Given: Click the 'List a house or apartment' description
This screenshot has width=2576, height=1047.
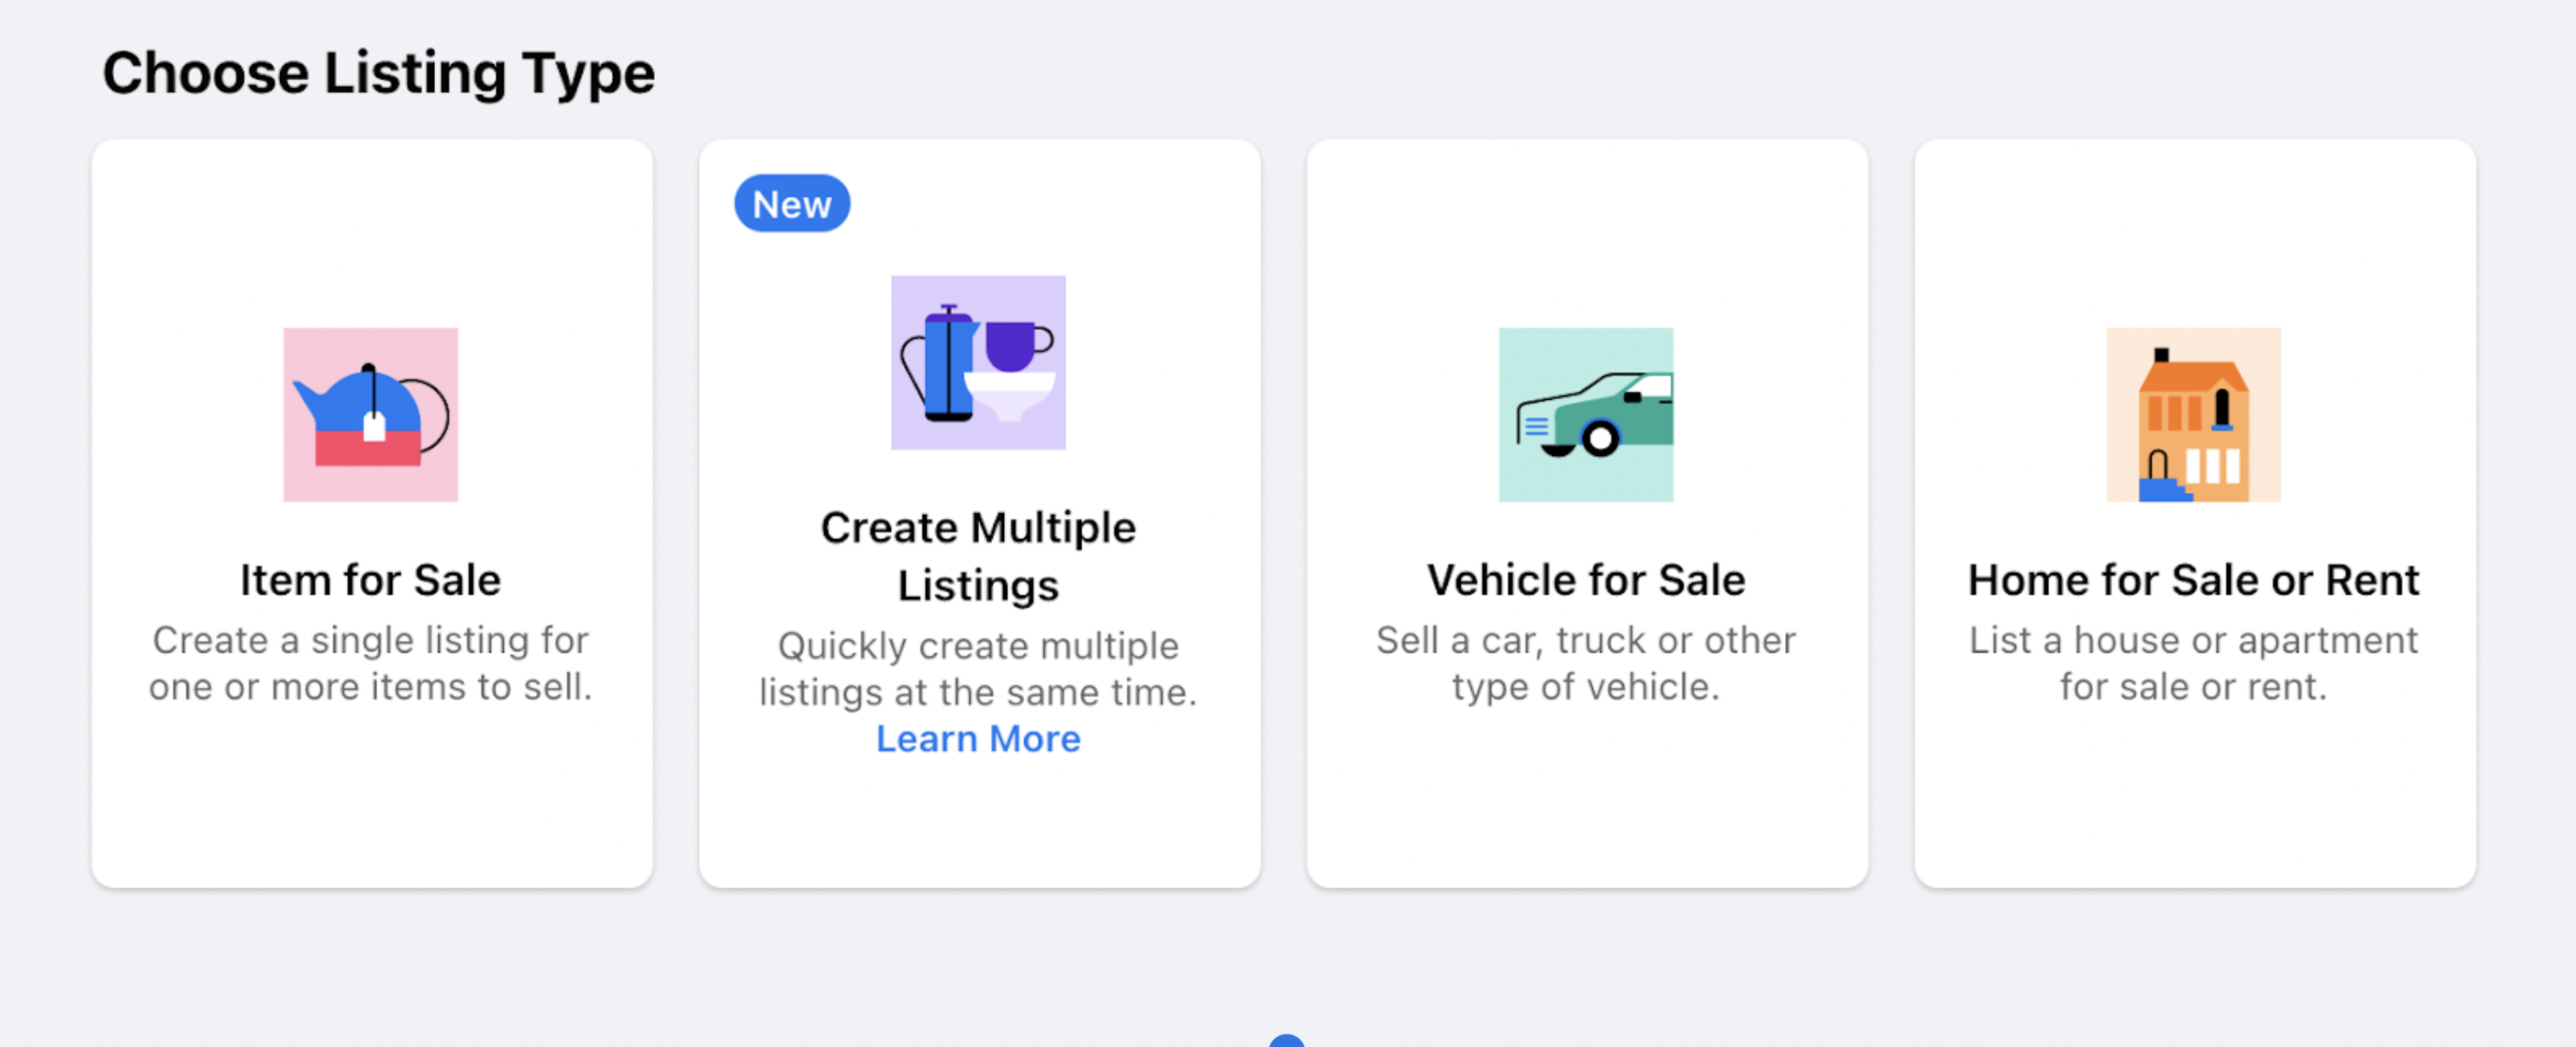Looking at the screenshot, I should pyautogui.click(x=2194, y=663).
